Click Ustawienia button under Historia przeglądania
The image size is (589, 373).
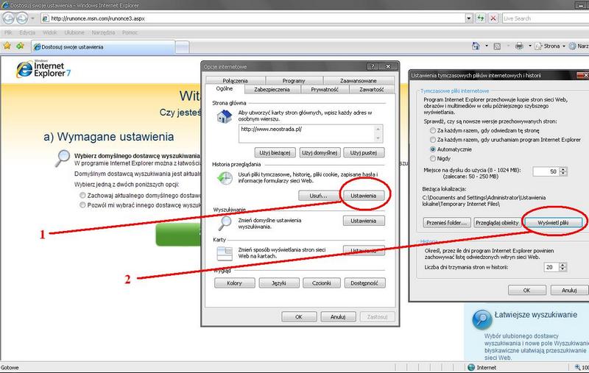click(x=364, y=196)
